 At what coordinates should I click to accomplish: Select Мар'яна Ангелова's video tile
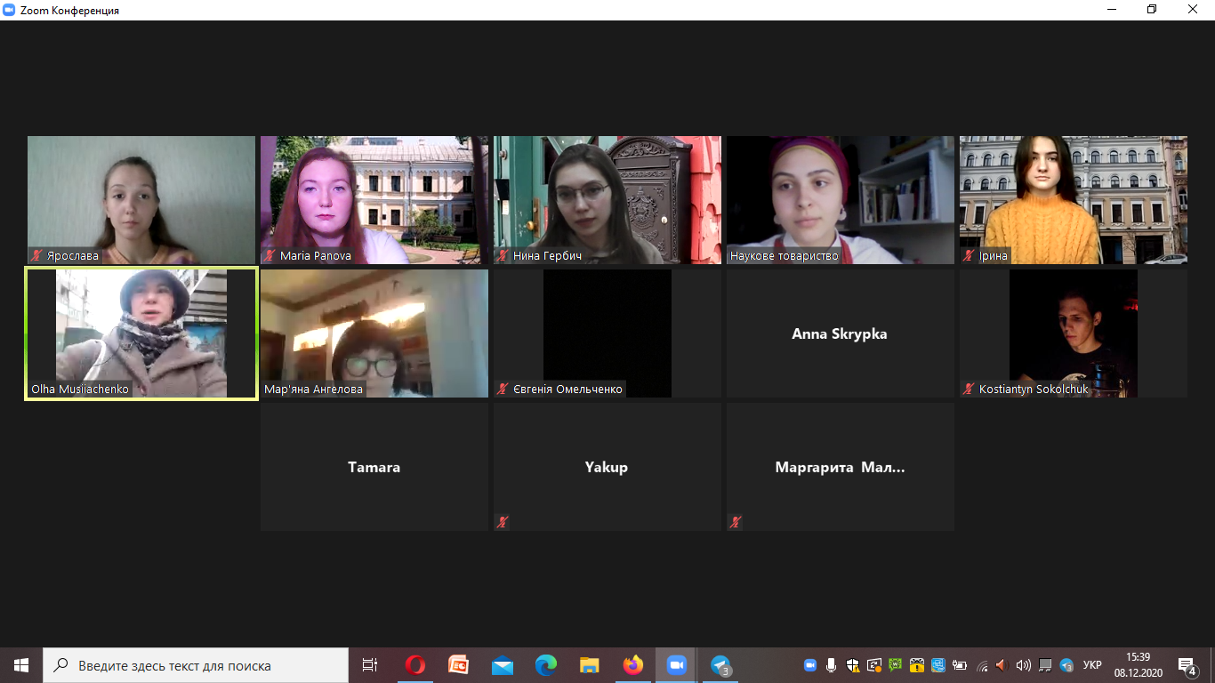374,333
